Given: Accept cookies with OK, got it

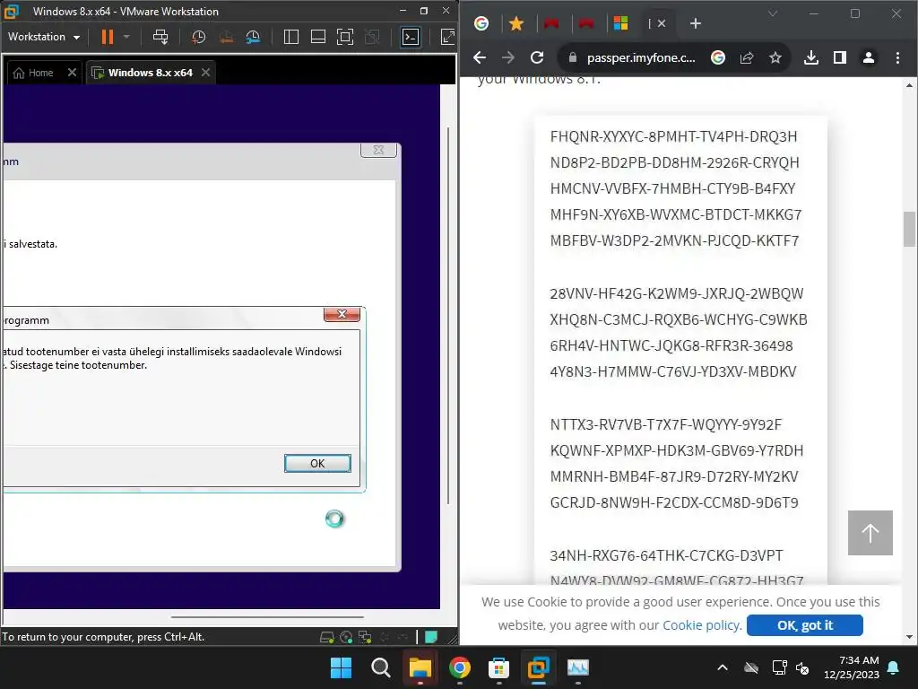Looking at the screenshot, I should 804,625.
